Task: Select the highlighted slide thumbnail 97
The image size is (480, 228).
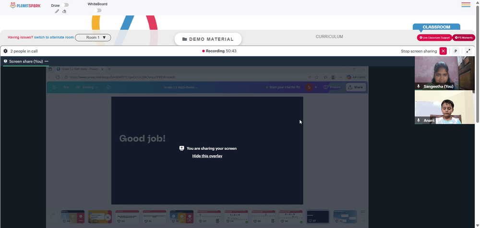Action: pos(318,216)
